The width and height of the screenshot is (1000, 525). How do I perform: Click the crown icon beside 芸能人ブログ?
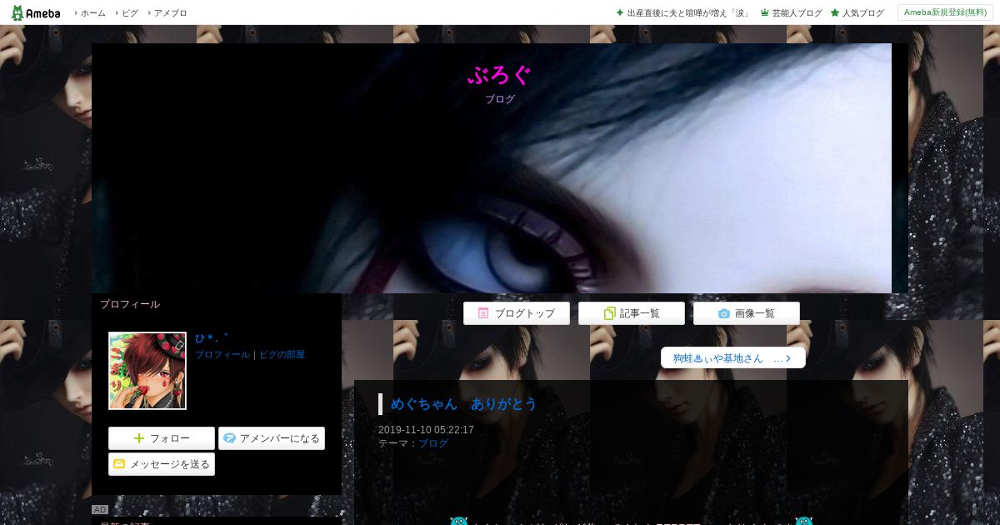(x=764, y=12)
